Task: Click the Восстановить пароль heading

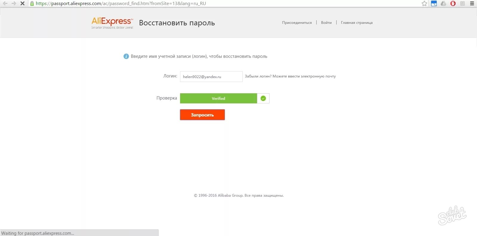Action: (x=177, y=23)
